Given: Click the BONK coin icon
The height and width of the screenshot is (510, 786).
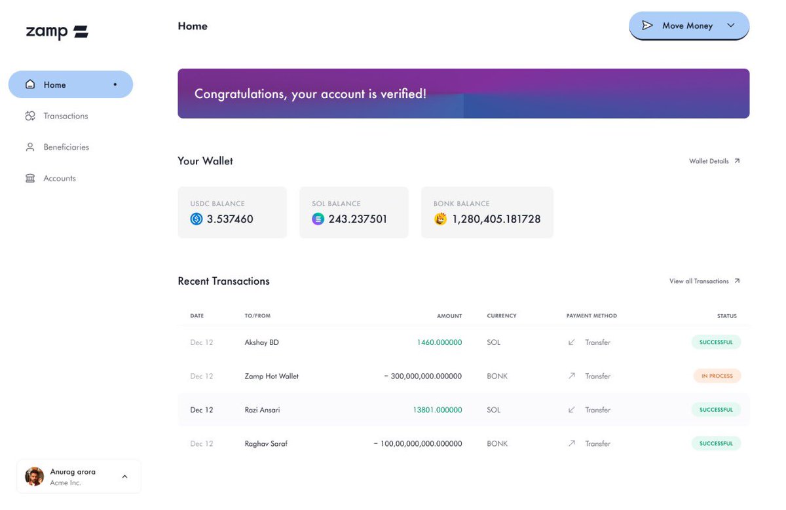Looking at the screenshot, I should 440,219.
